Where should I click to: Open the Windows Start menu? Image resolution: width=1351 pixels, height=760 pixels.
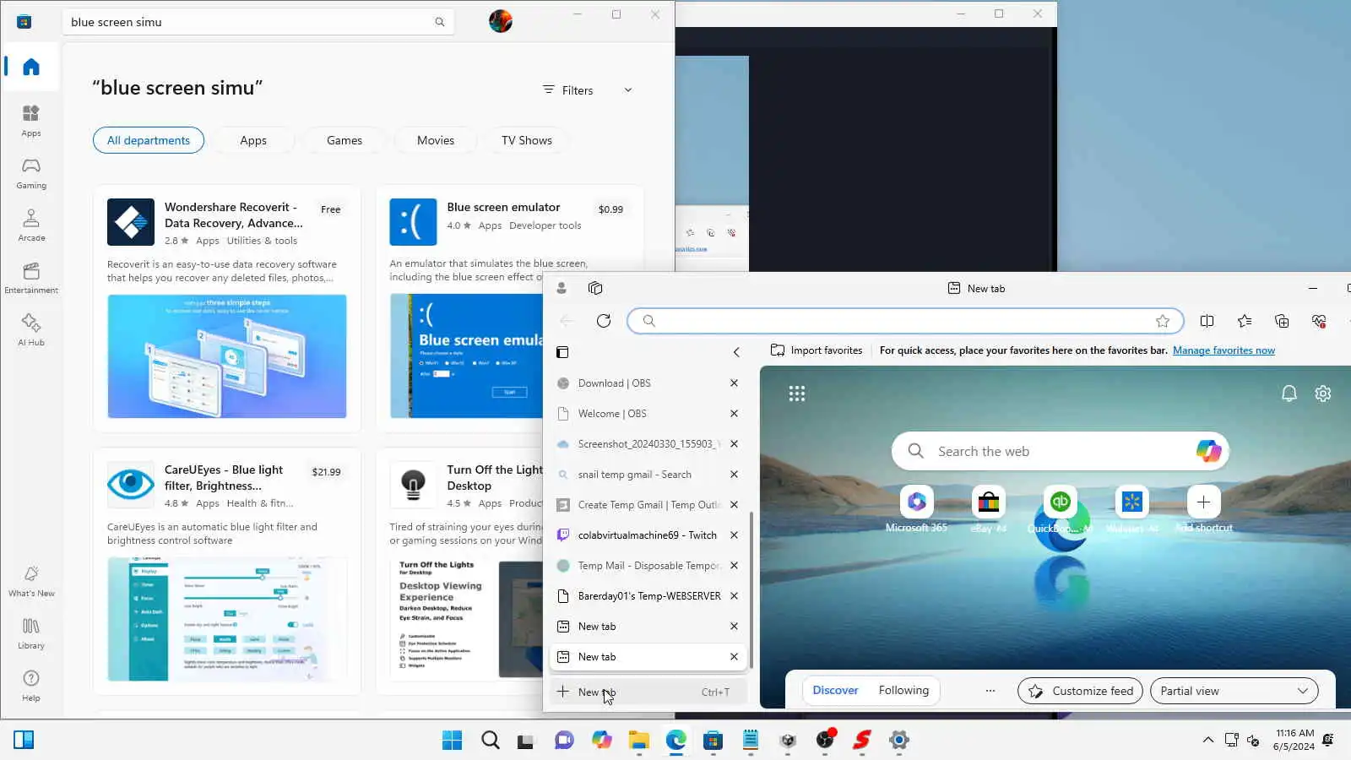coord(453,741)
